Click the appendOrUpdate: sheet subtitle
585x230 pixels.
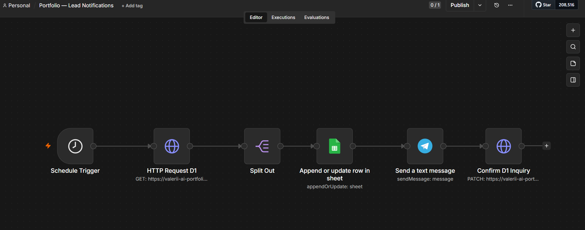(x=335, y=186)
